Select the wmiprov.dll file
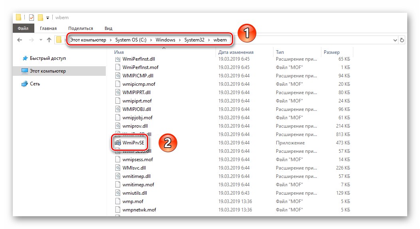This screenshot has height=229, width=420. pos(135,126)
